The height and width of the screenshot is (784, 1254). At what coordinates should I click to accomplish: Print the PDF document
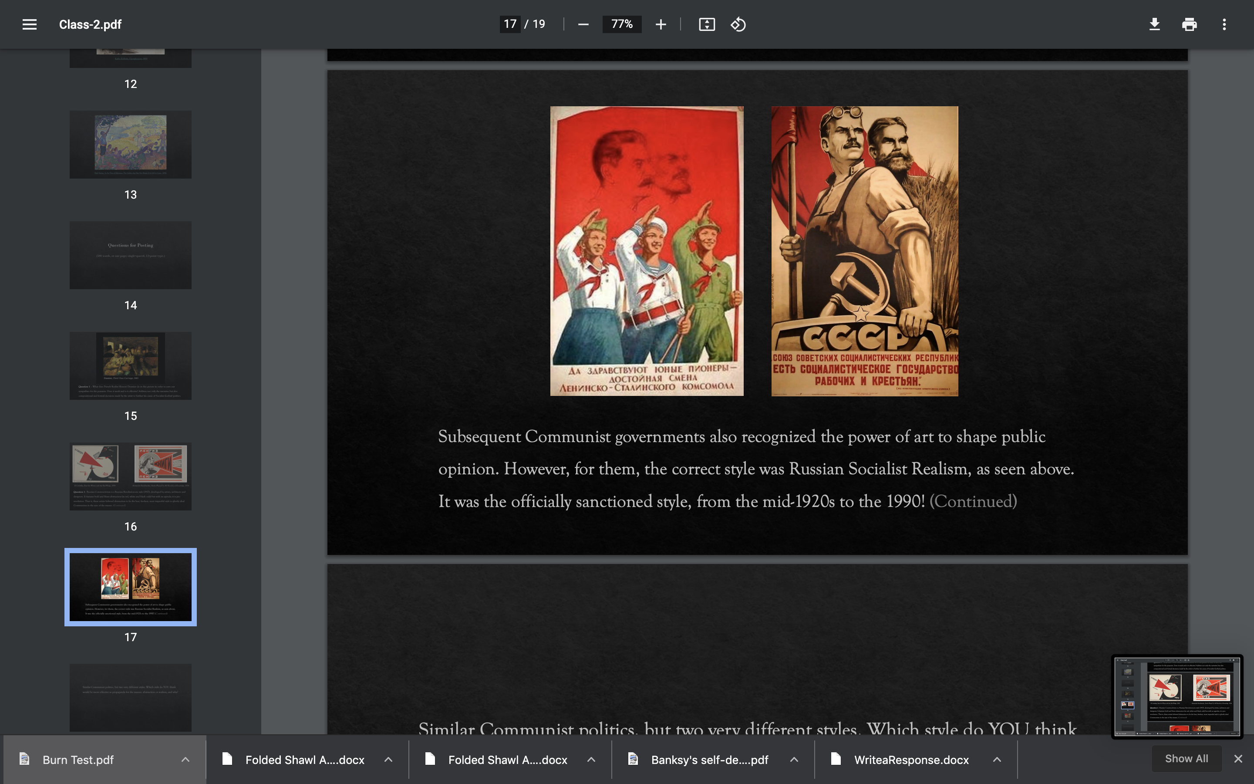tap(1189, 24)
